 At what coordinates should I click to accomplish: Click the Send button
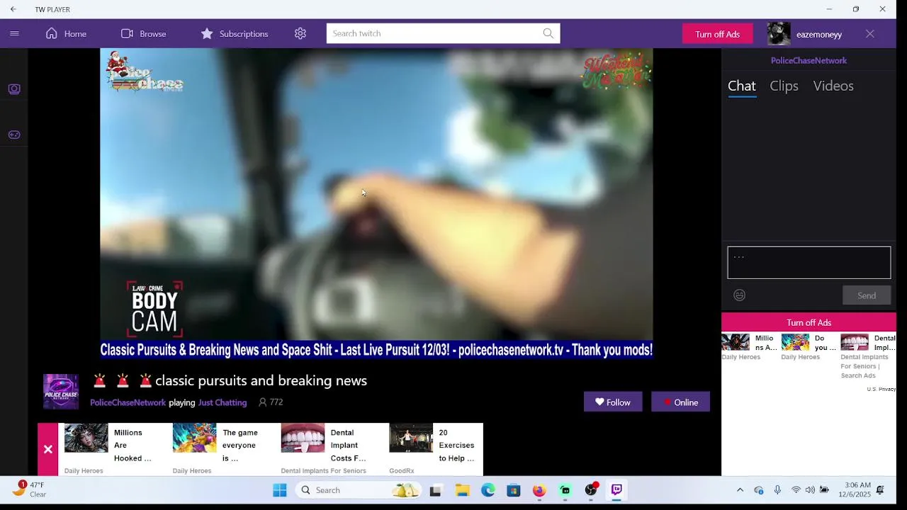[867, 295]
